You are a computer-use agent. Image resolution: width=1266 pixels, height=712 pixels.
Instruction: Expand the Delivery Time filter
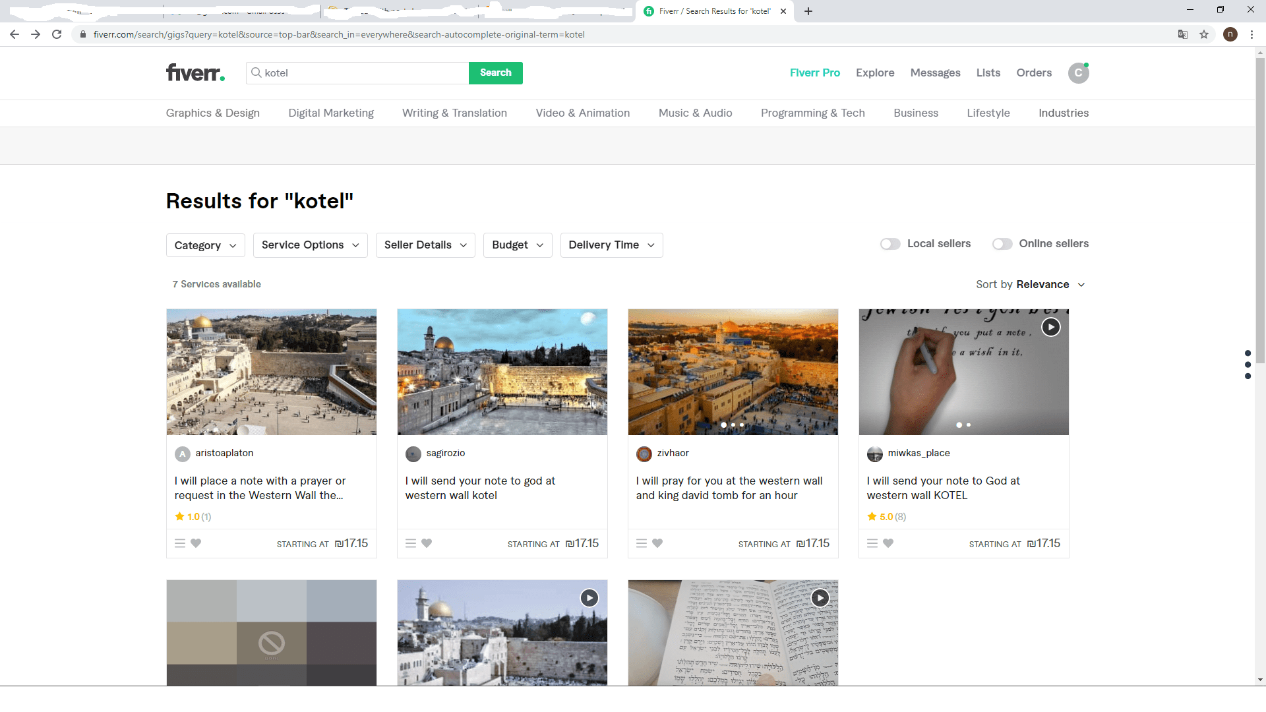(611, 245)
